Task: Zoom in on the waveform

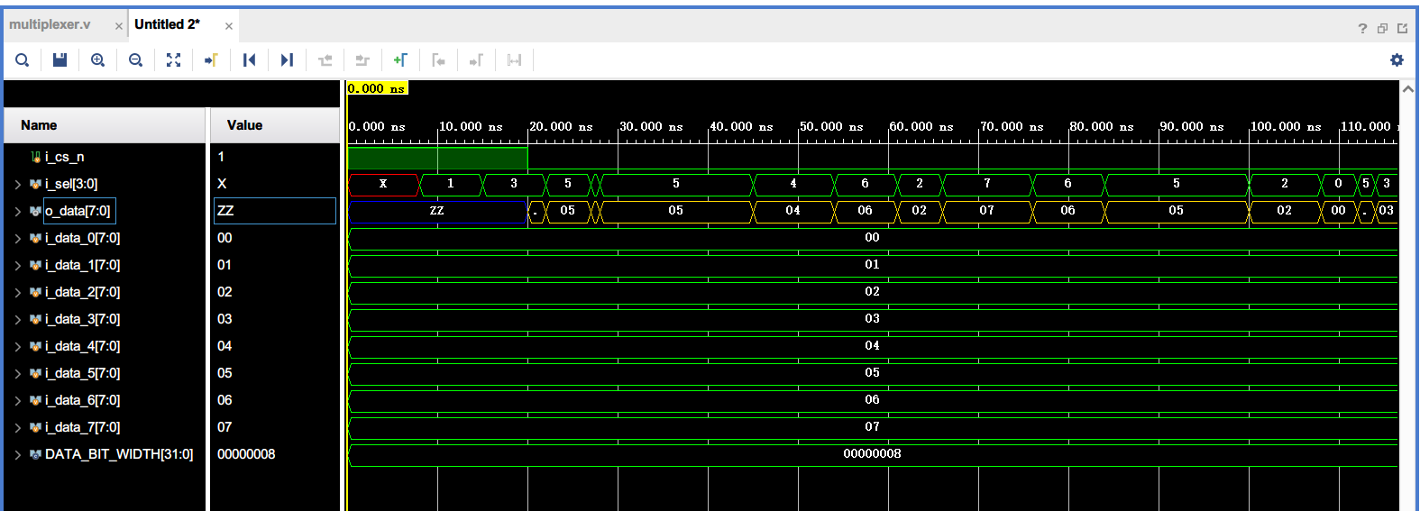Action: coord(98,60)
